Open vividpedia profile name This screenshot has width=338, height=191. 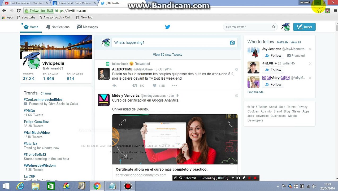(53, 63)
